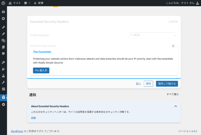Open the Dashboard icon in sidebar
Screen dimensions: 201x135
[x=3, y=12]
